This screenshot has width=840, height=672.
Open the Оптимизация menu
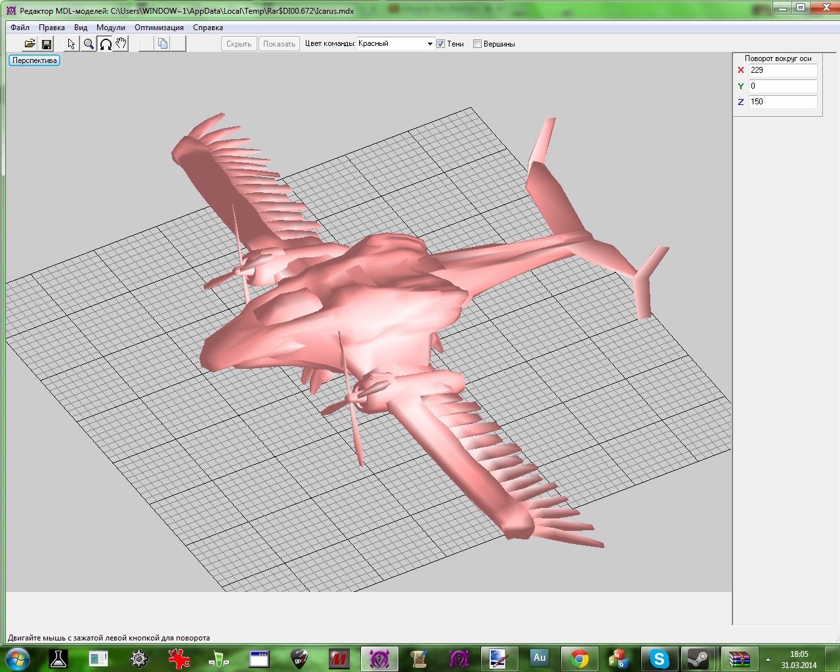pyautogui.click(x=159, y=28)
